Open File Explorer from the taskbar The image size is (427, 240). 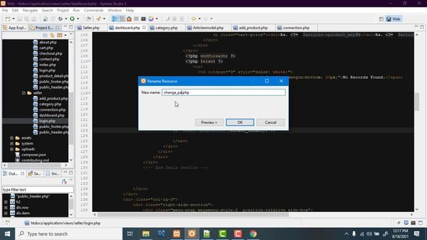pyautogui.click(x=146, y=234)
